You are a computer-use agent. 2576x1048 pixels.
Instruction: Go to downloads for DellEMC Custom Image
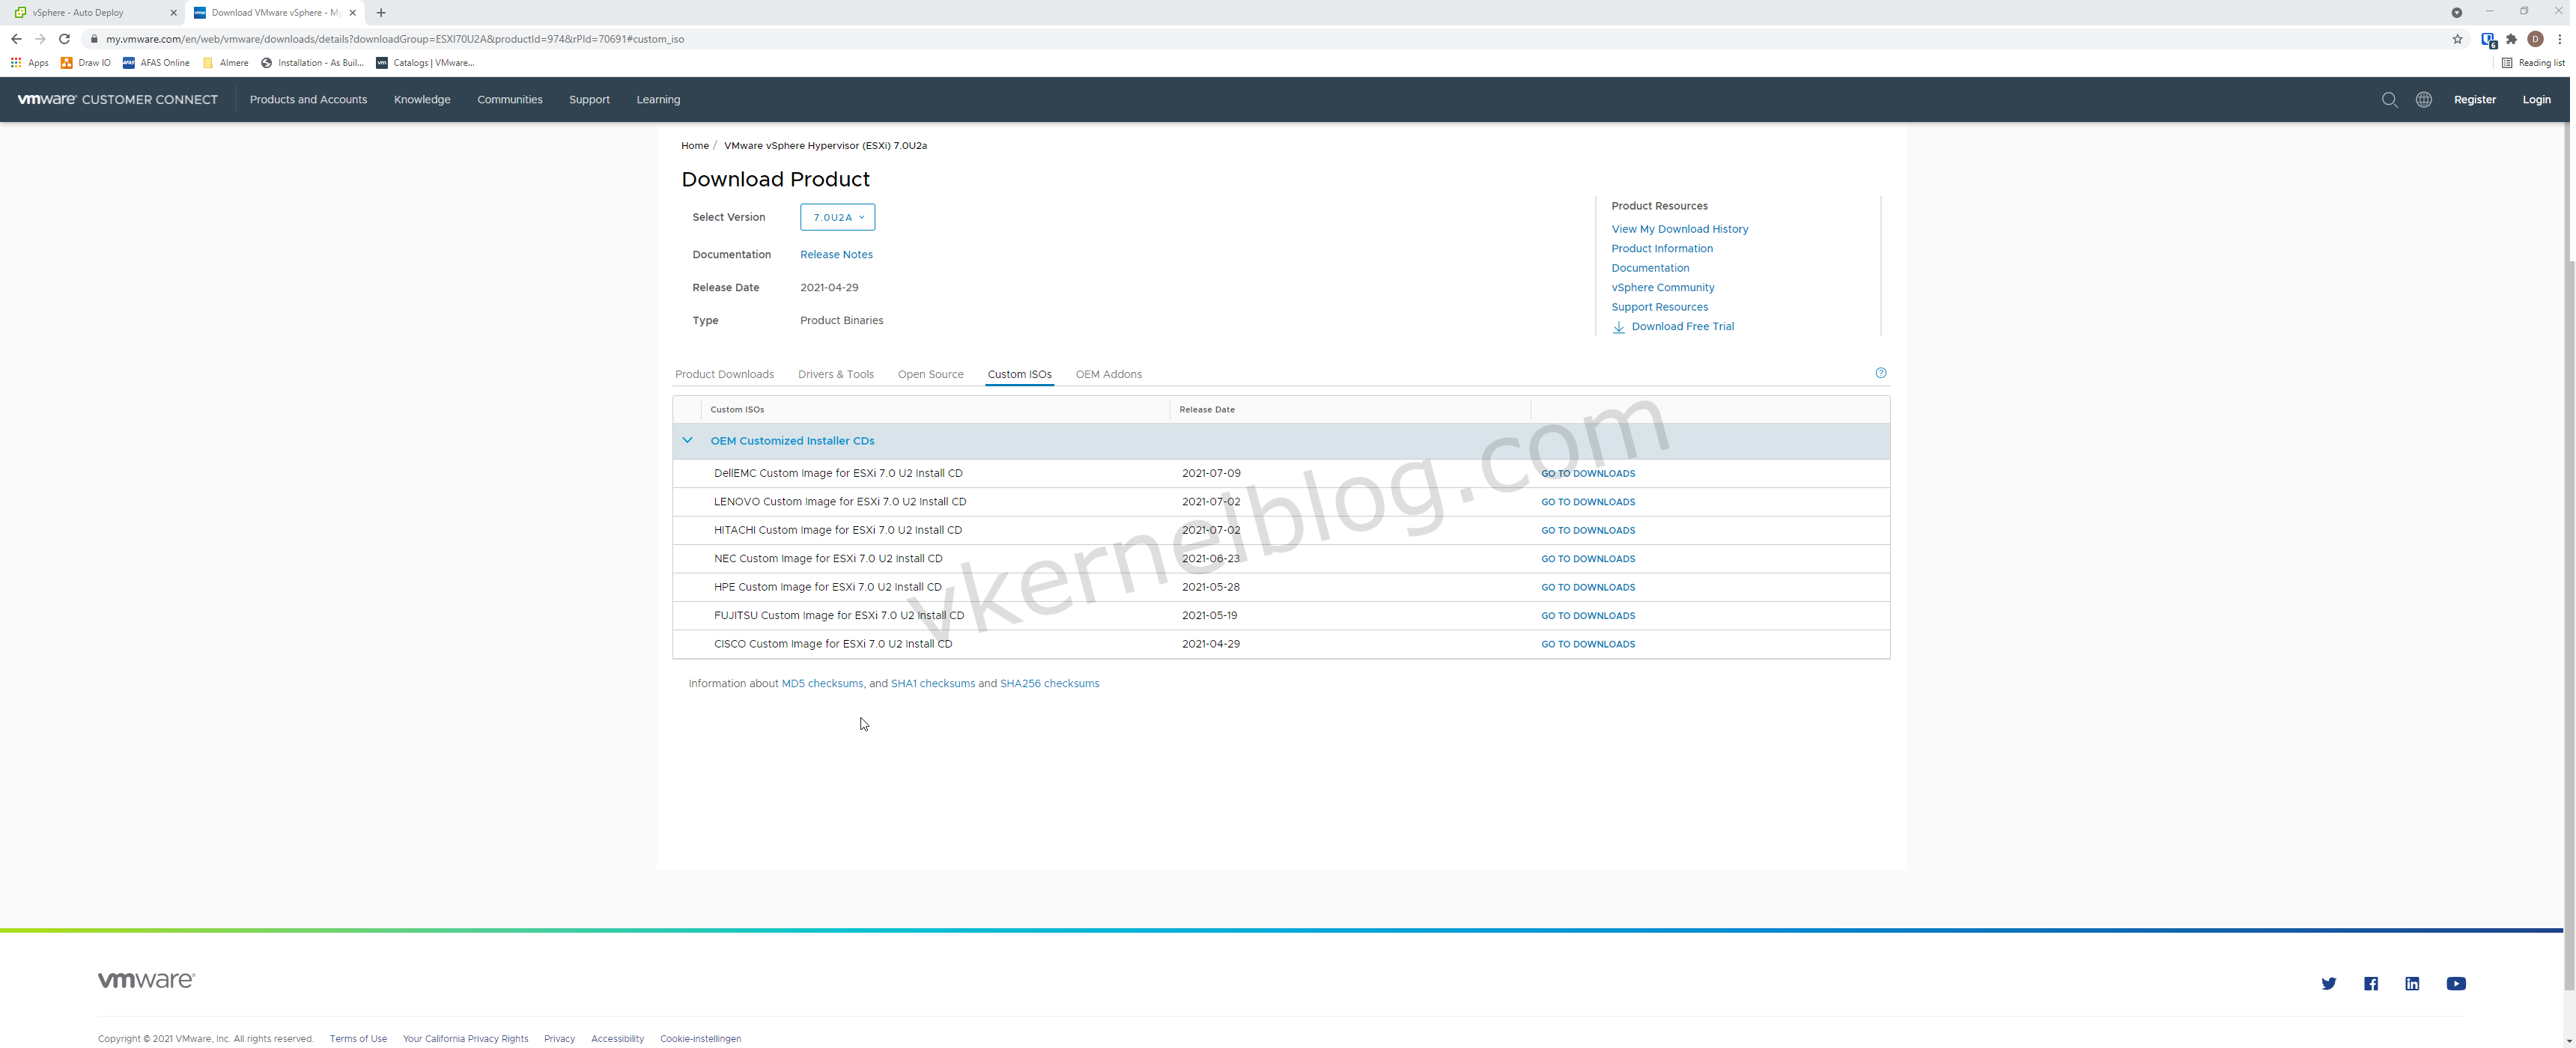click(x=1587, y=473)
